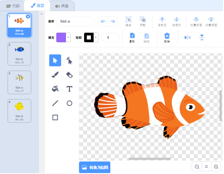Click the costume list scroll-up arrow
The image size is (224, 174).
41,14
